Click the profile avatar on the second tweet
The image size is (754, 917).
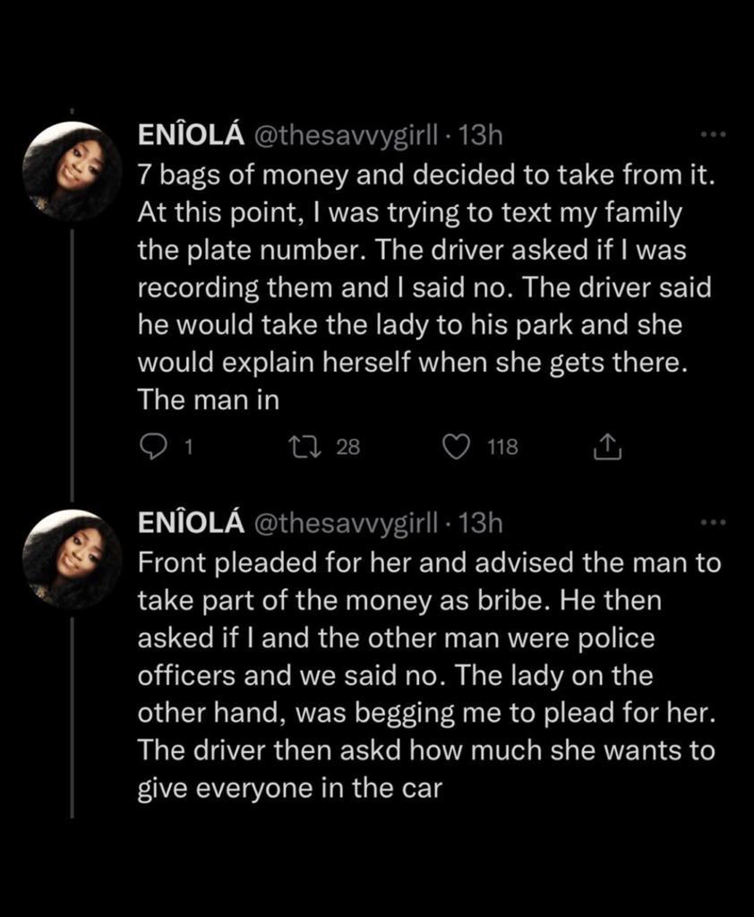pos(71,559)
